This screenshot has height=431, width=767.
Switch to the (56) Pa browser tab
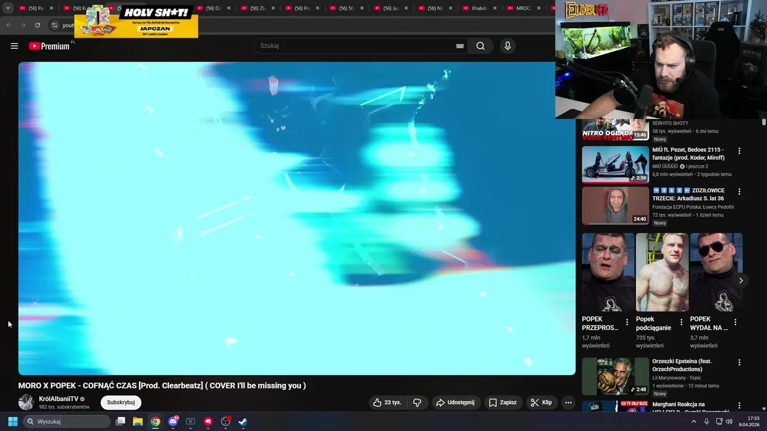pyautogui.click(x=36, y=8)
